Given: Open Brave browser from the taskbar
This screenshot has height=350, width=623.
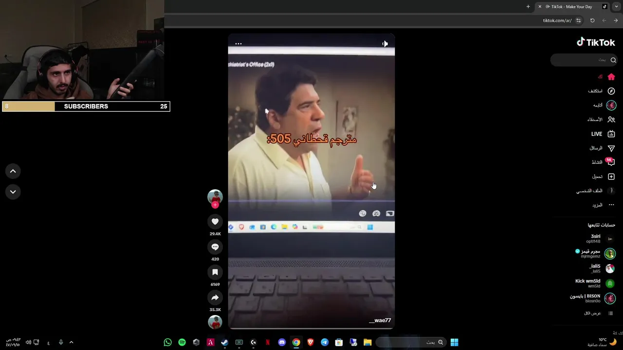Looking at the screenshot, I should [x=310, y=342].
